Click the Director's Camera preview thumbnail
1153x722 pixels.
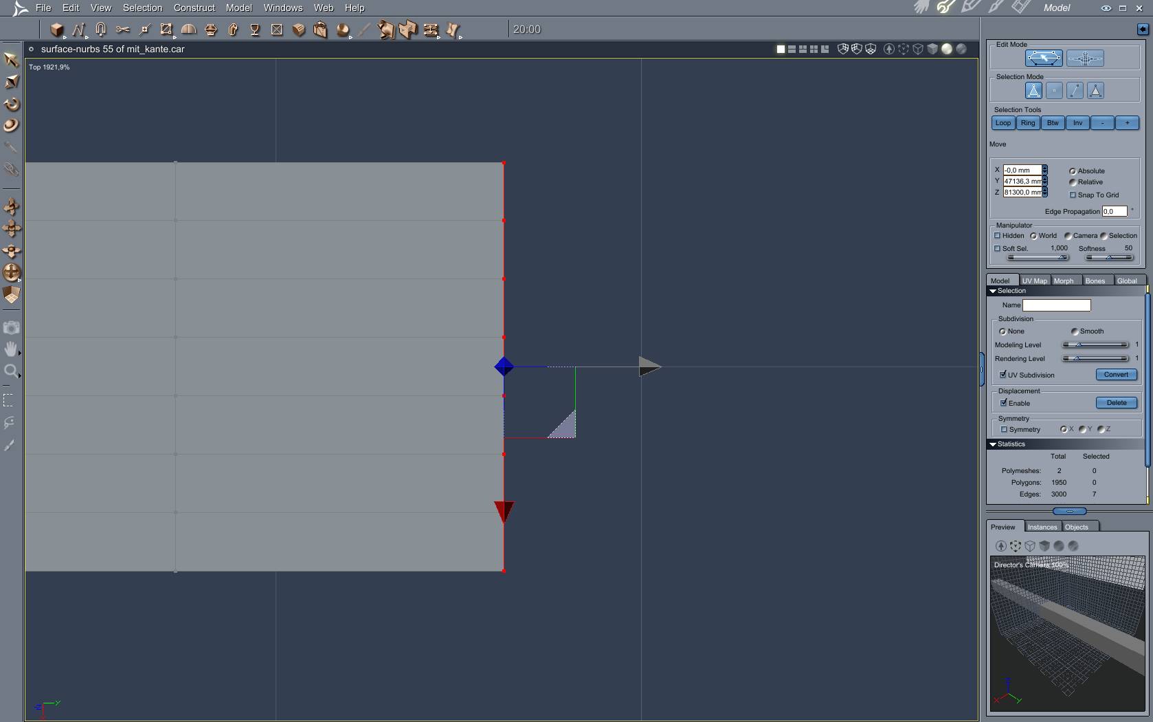pyautogui.click(x=1068, y=633)
